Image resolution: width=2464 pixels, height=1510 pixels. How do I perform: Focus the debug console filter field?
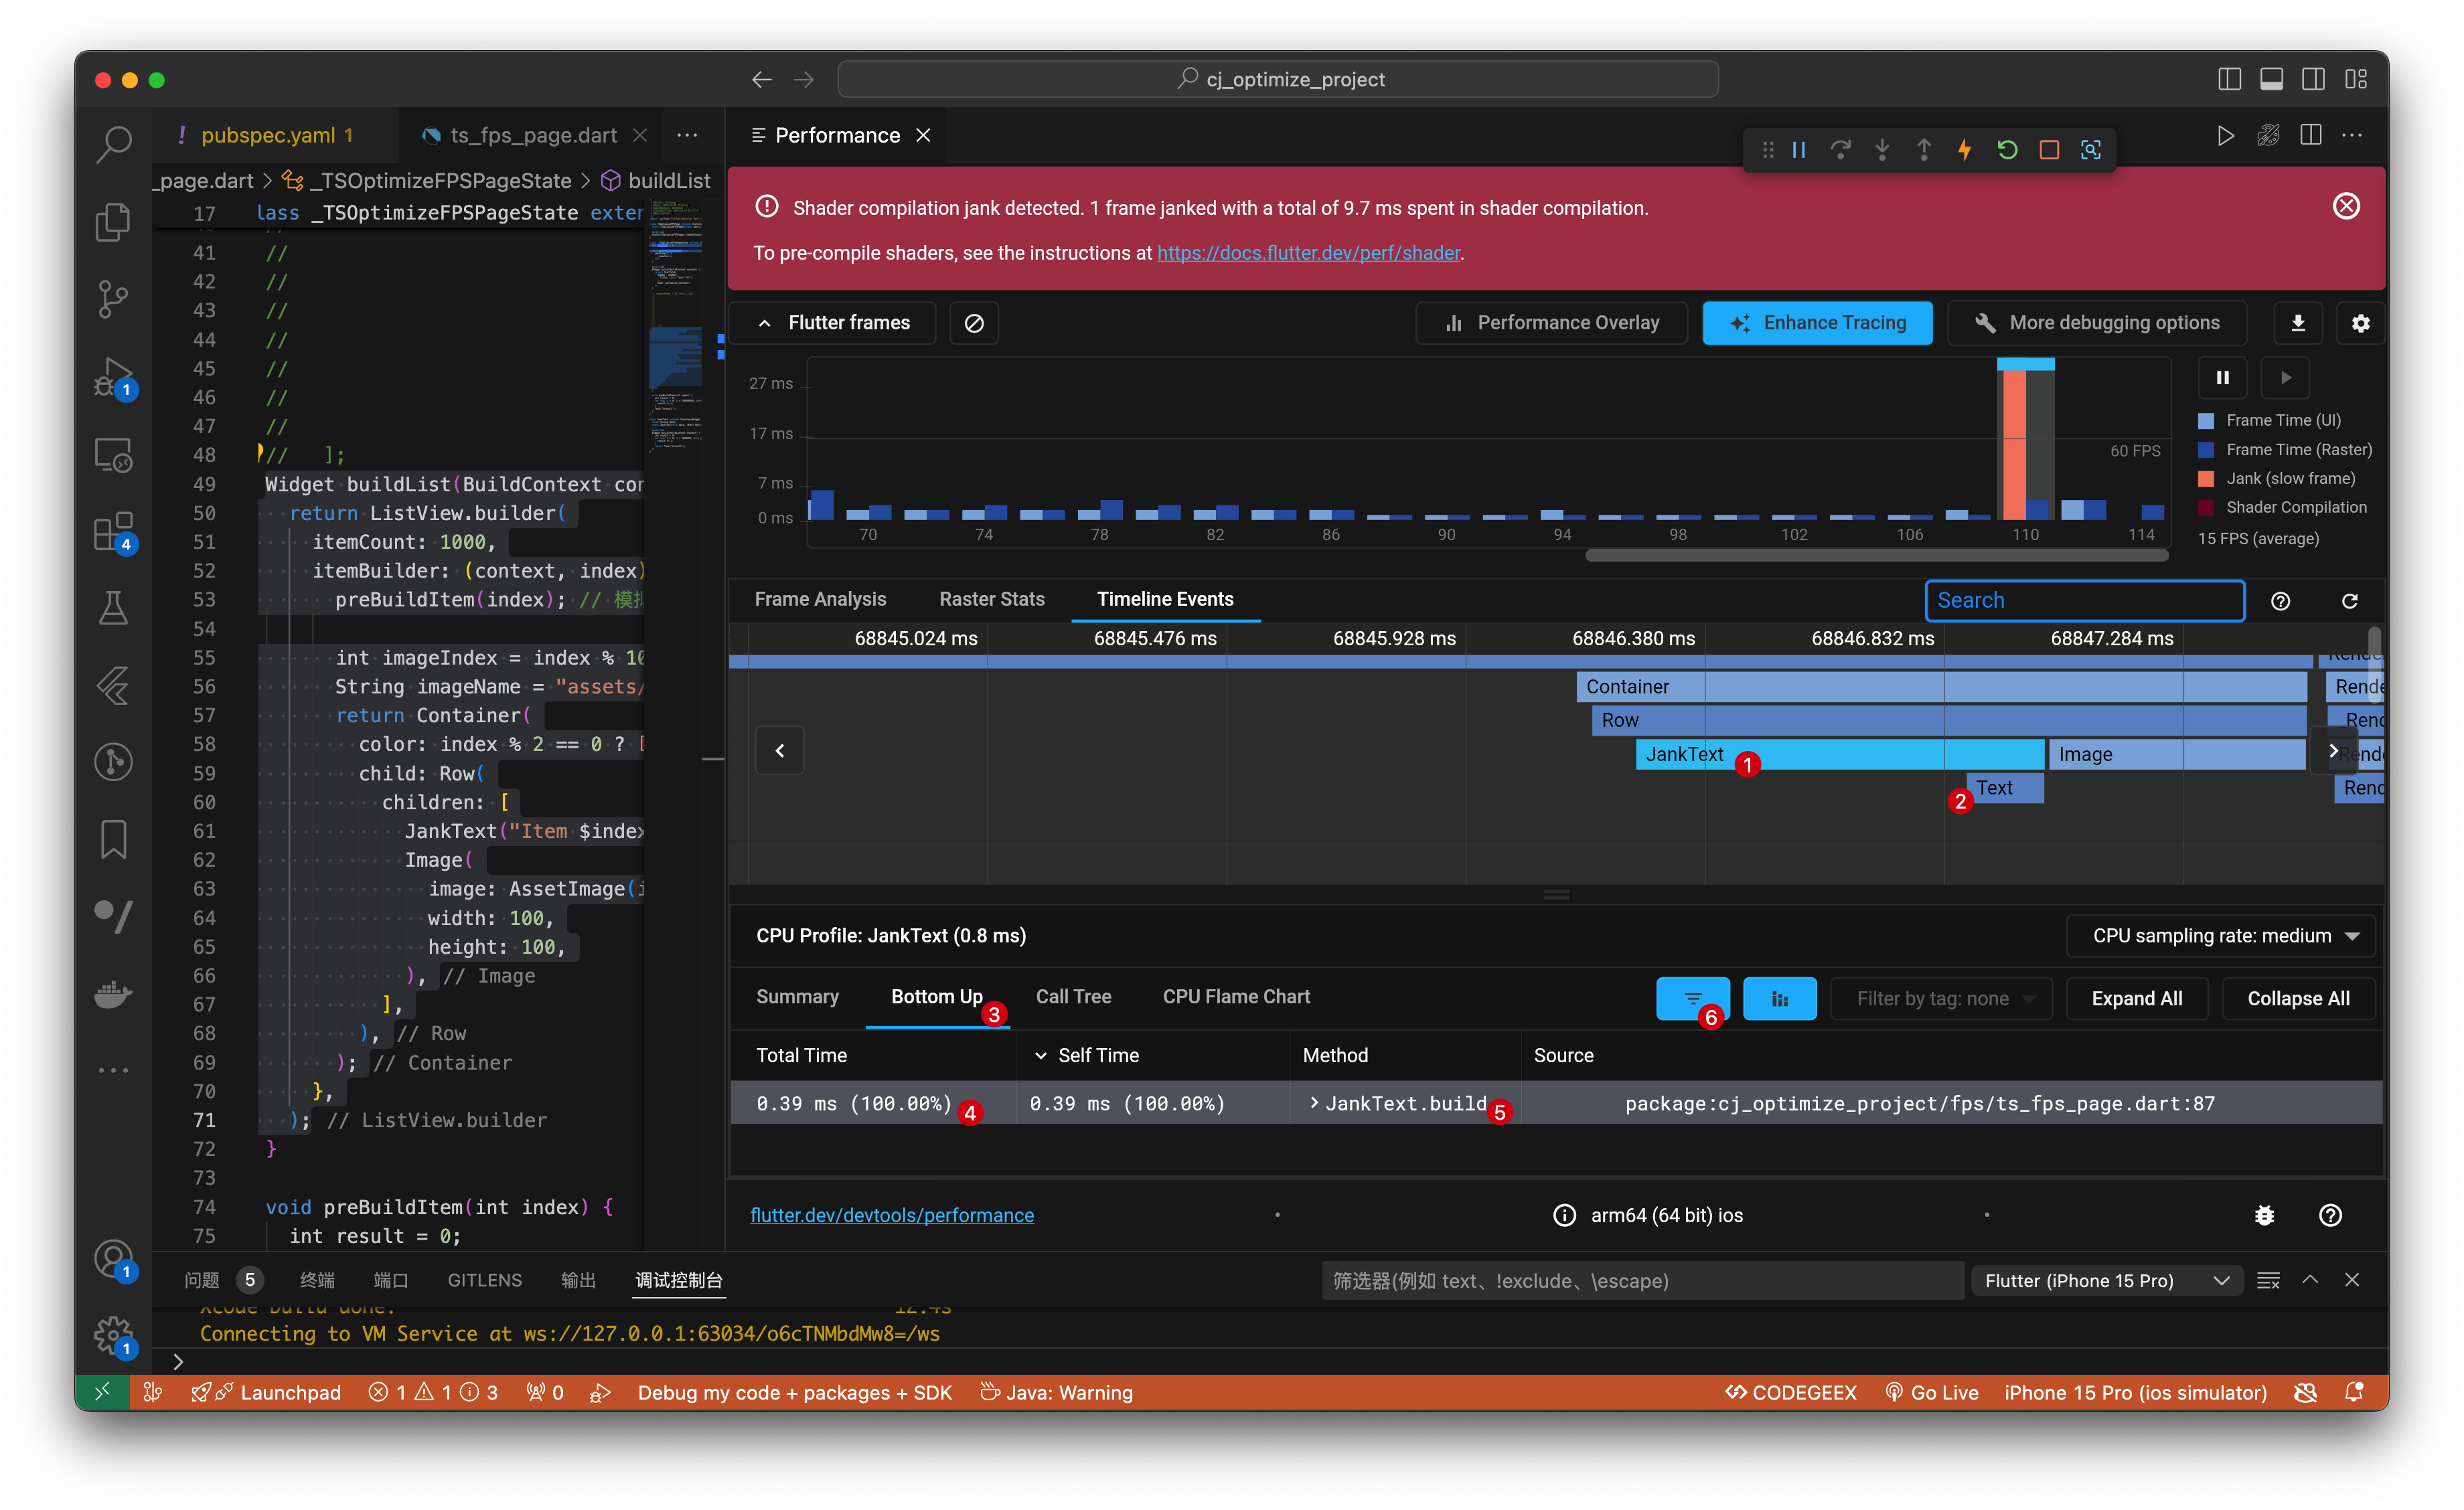[1643, 1280]
